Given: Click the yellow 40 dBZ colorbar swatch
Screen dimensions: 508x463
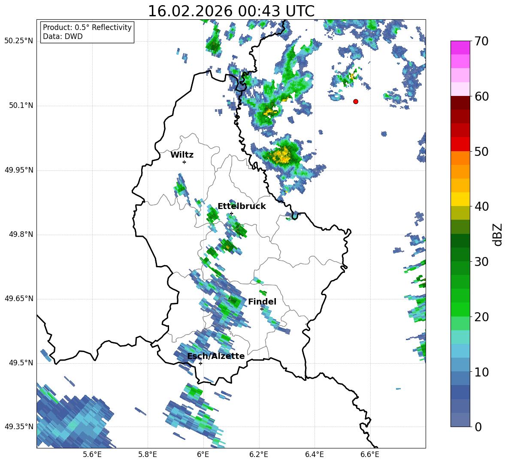Looking at the screenshot, I should point(460,199).
